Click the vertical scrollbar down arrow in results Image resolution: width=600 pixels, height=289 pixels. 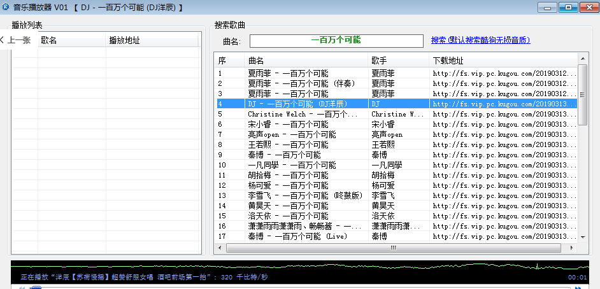pyautogui.click(x=582, y=237)
